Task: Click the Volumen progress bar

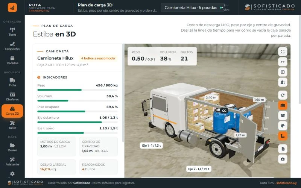Action: (78, 100)
